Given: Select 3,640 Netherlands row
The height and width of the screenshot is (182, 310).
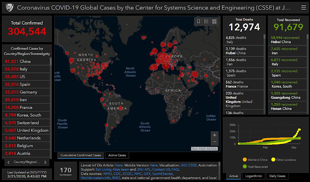Looking at the screenshot, I should pyautogui.click(x=26, y=138).
